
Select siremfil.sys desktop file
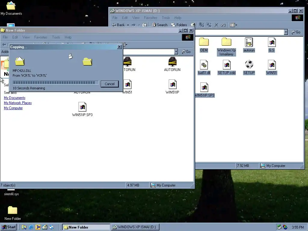pos(11,192)
